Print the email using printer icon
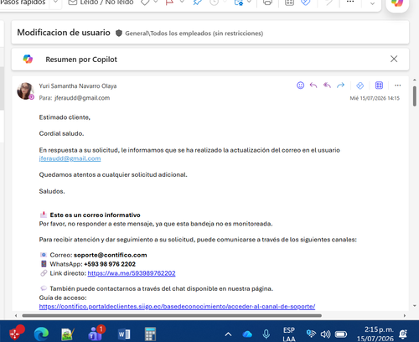 (267, 3)
